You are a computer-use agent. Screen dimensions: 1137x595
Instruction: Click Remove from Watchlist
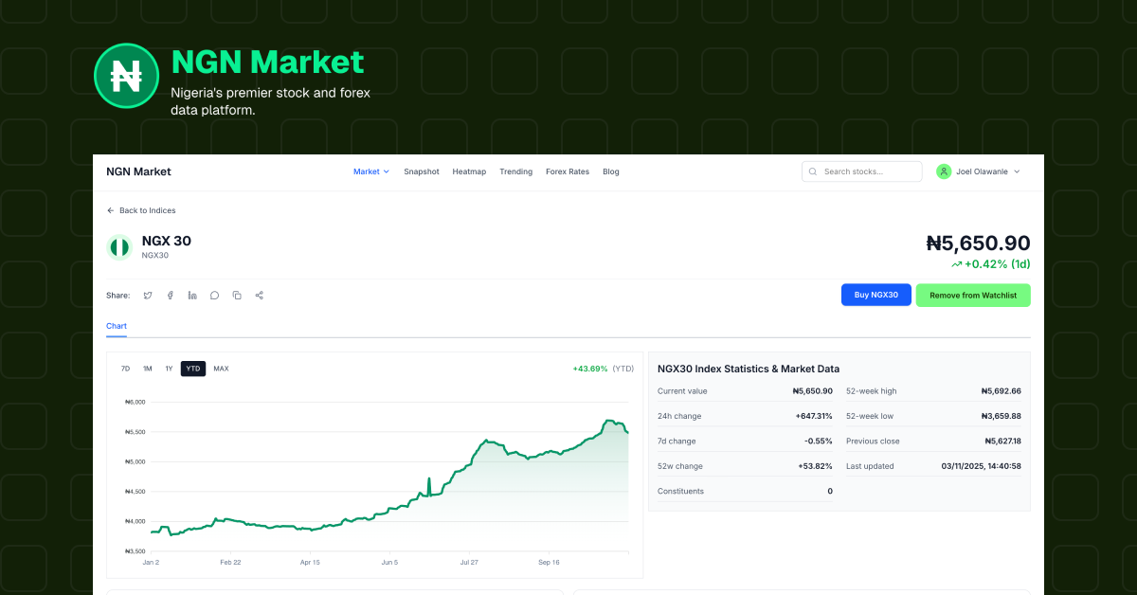pyautogui.click(x=973, y=295)
